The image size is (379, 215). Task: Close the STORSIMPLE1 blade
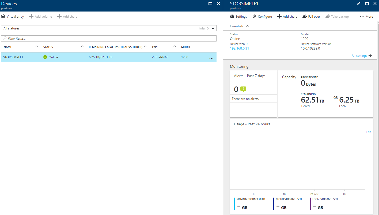(x=375, y=3)
